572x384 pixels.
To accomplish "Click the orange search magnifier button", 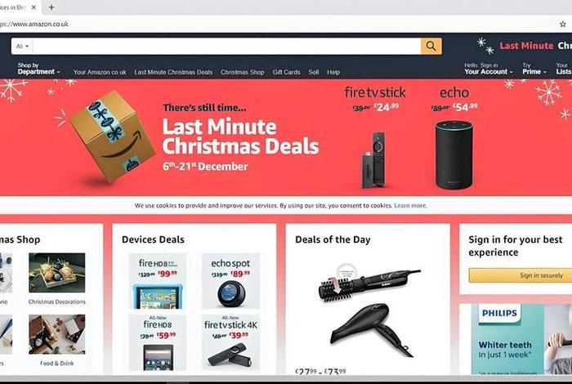I will pos(431,47).
